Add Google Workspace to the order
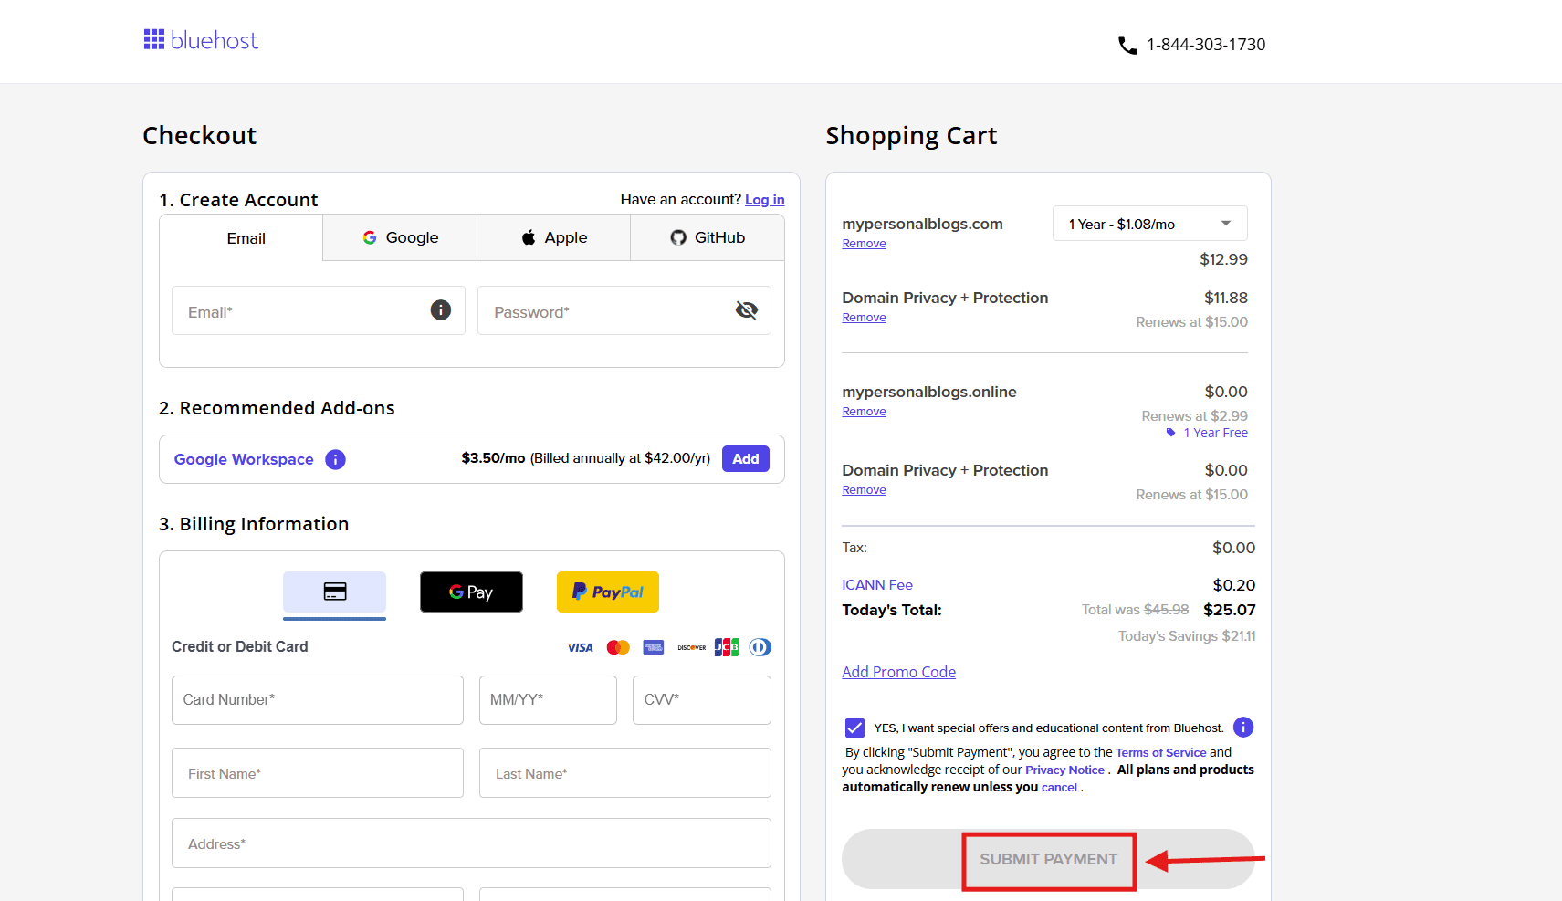 [745, 459]
